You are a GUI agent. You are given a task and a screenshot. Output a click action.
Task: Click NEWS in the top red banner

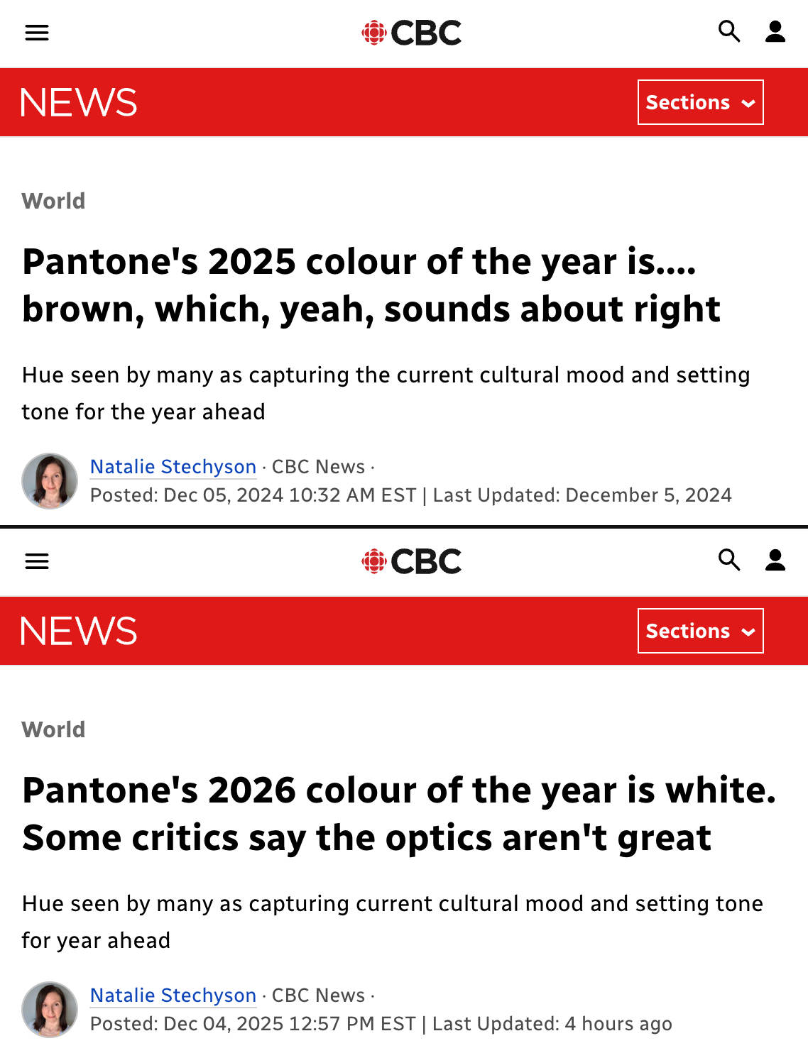pos(79,102)
